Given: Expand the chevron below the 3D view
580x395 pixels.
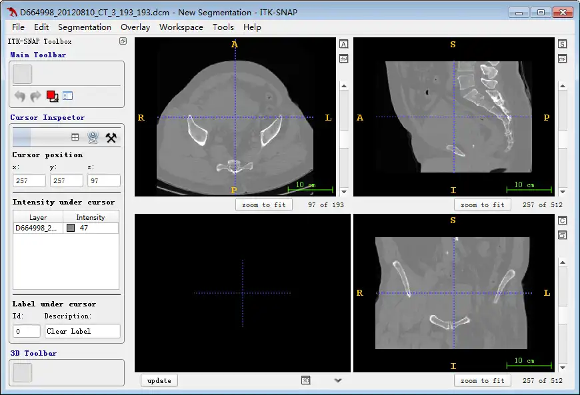Looking at the screenshot, I should (338, 380).
